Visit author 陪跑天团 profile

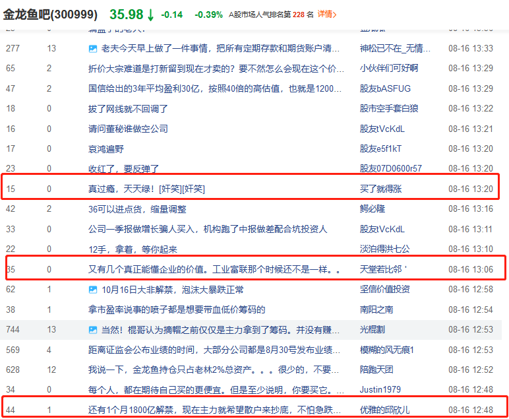pyautogui.click(x=376, y=370)
